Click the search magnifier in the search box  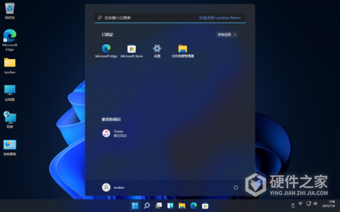[100, 18]
